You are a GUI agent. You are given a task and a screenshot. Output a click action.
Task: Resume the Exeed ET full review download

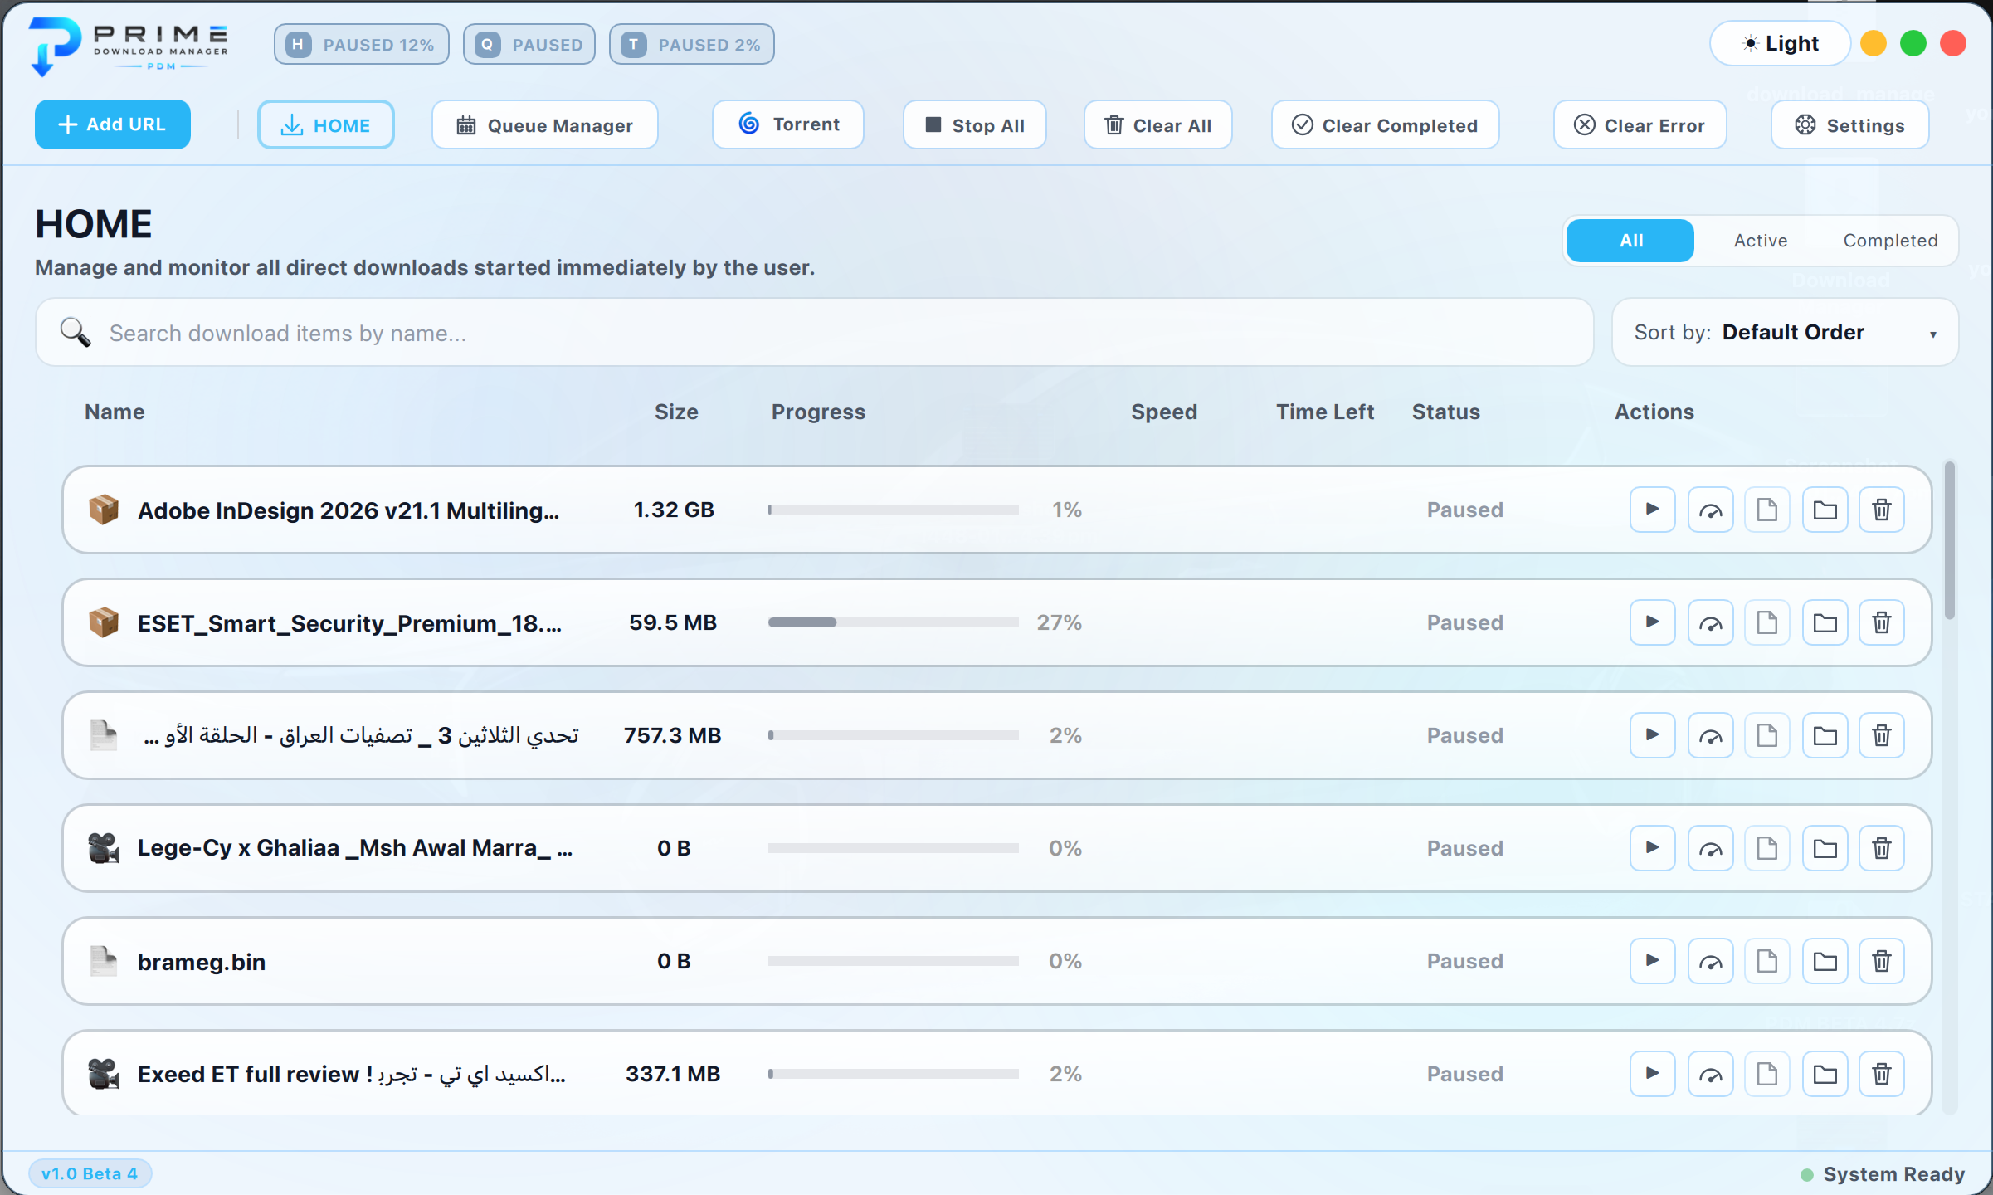click(1652, 1074)
